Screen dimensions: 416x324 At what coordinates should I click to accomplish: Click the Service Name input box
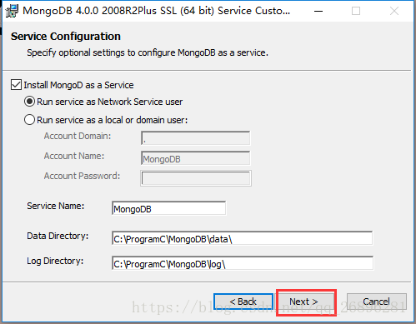point(169,208)
